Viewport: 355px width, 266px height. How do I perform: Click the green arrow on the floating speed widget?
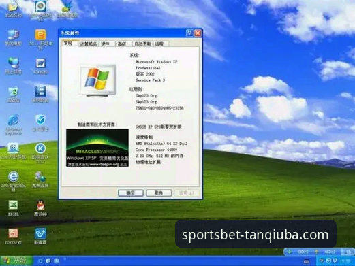click(290, 252)
